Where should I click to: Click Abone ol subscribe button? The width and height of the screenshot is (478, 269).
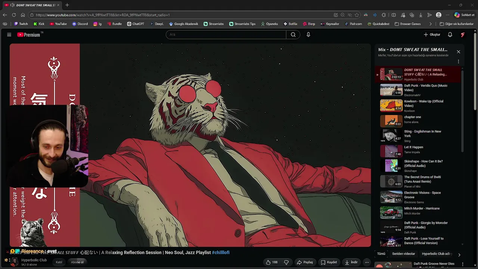click(77, 262)
